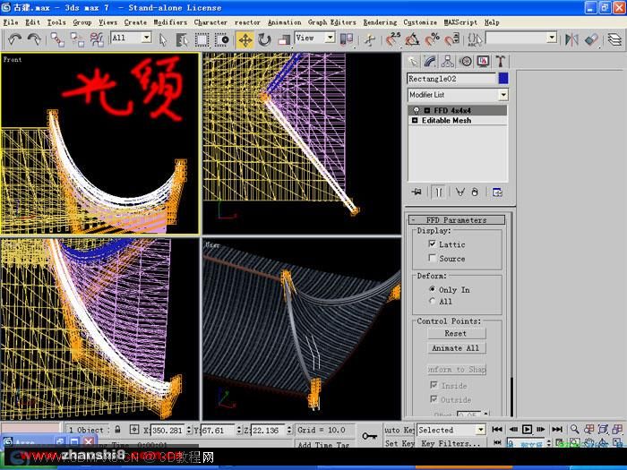The height and width of the screenshot is (470, 627).
Task: Click the blue object color swatch
Action: pyautogui.click(x=503, y=79)
